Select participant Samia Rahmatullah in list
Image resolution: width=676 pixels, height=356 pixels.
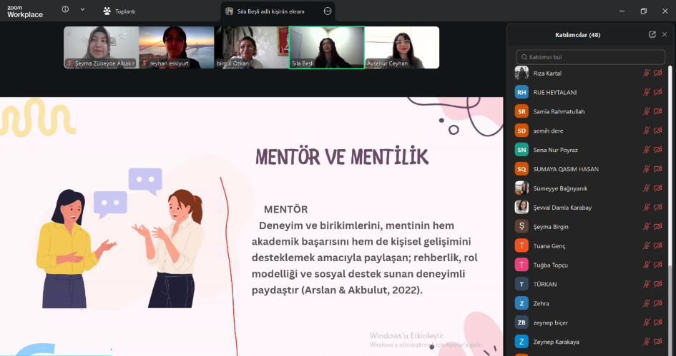pyautogui.click(x=589, y=111)
